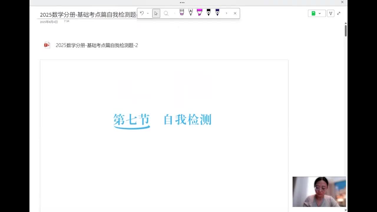This screenshot has width=377, height=212.
Task: Click the scroll up arrow
Action: coord(346,23)
